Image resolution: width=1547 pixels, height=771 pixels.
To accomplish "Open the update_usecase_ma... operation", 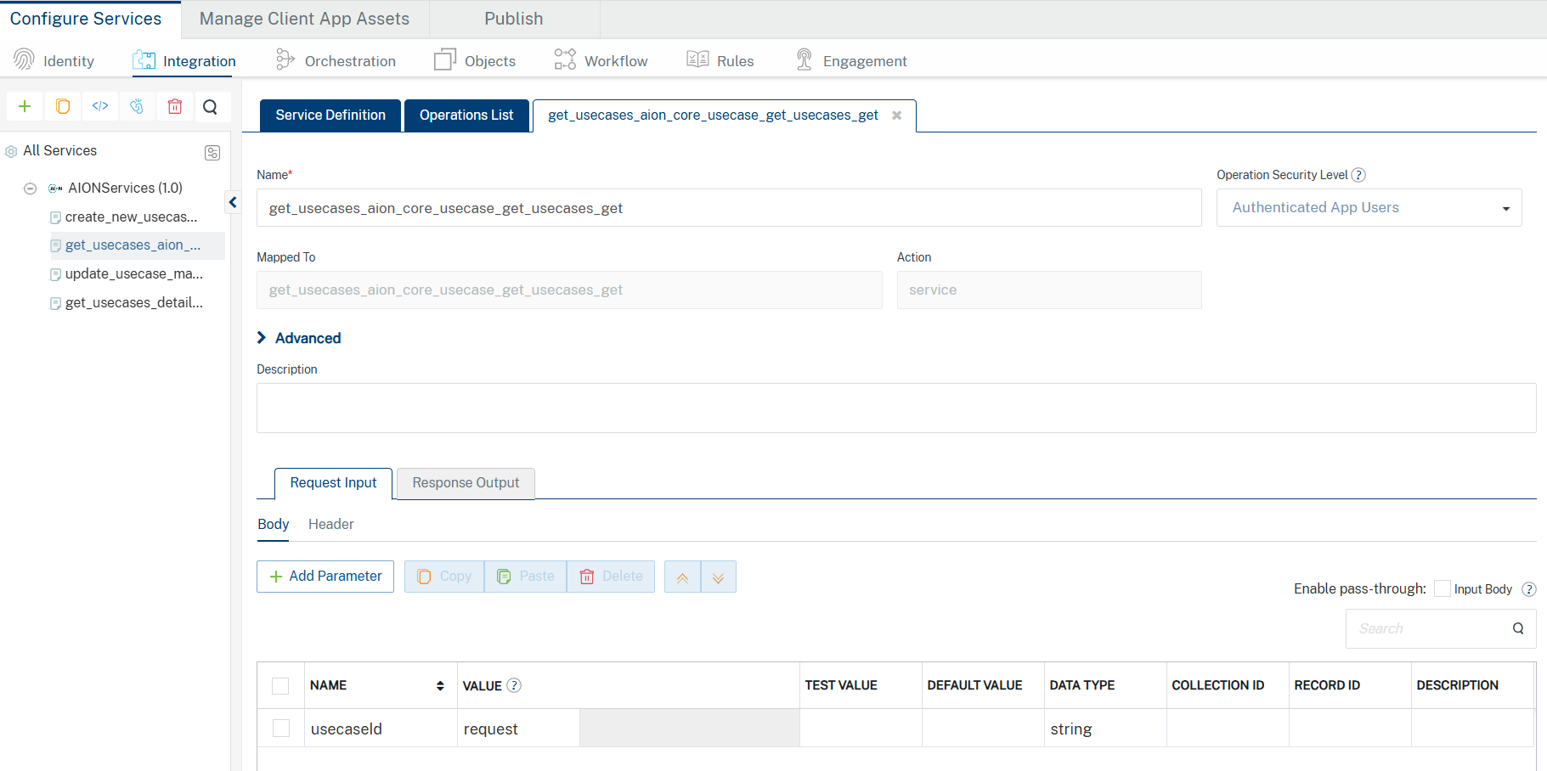I will pyautogui.click(x=134, y=274).
